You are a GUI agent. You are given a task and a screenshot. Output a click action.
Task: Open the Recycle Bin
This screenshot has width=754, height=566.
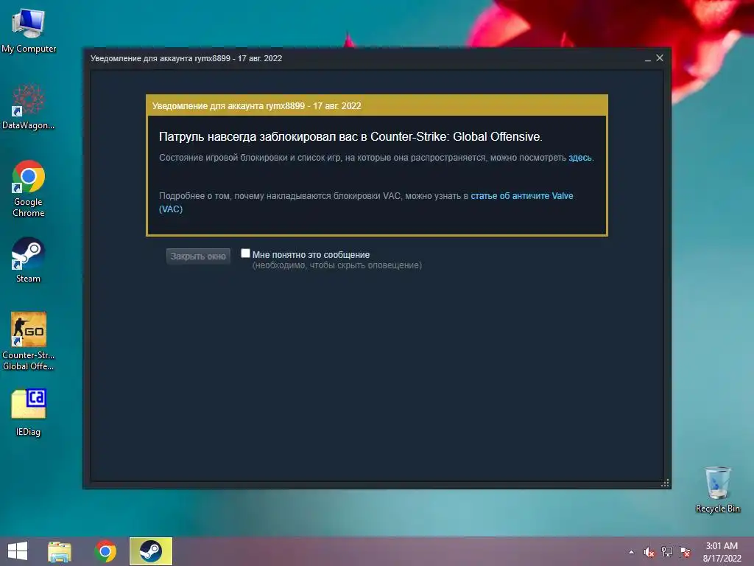click(717, 489)
